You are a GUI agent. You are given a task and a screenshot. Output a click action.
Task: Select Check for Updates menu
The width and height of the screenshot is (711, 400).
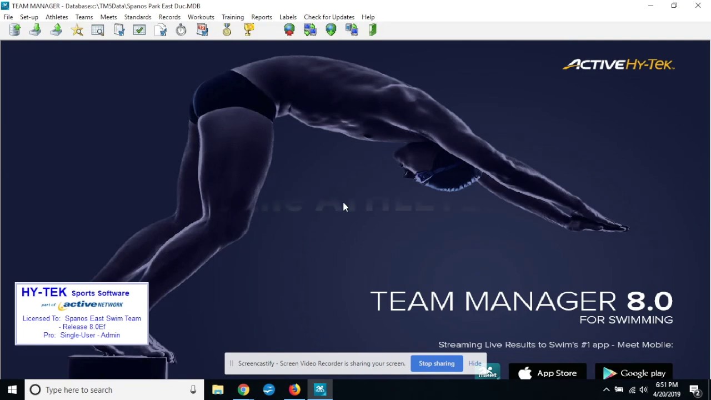329,17
